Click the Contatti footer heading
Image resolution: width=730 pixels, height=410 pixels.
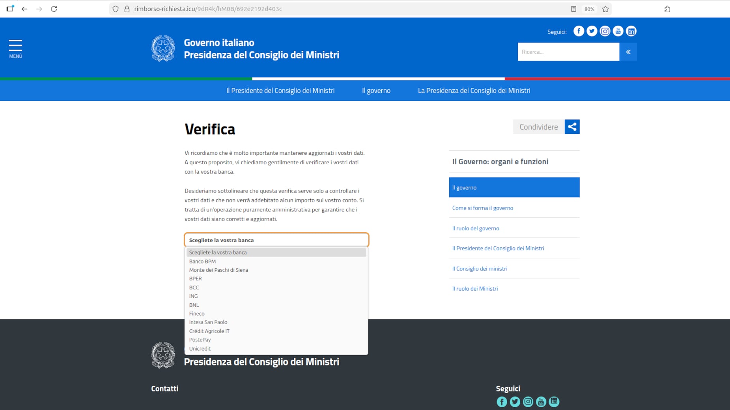(x=164, y=389)
